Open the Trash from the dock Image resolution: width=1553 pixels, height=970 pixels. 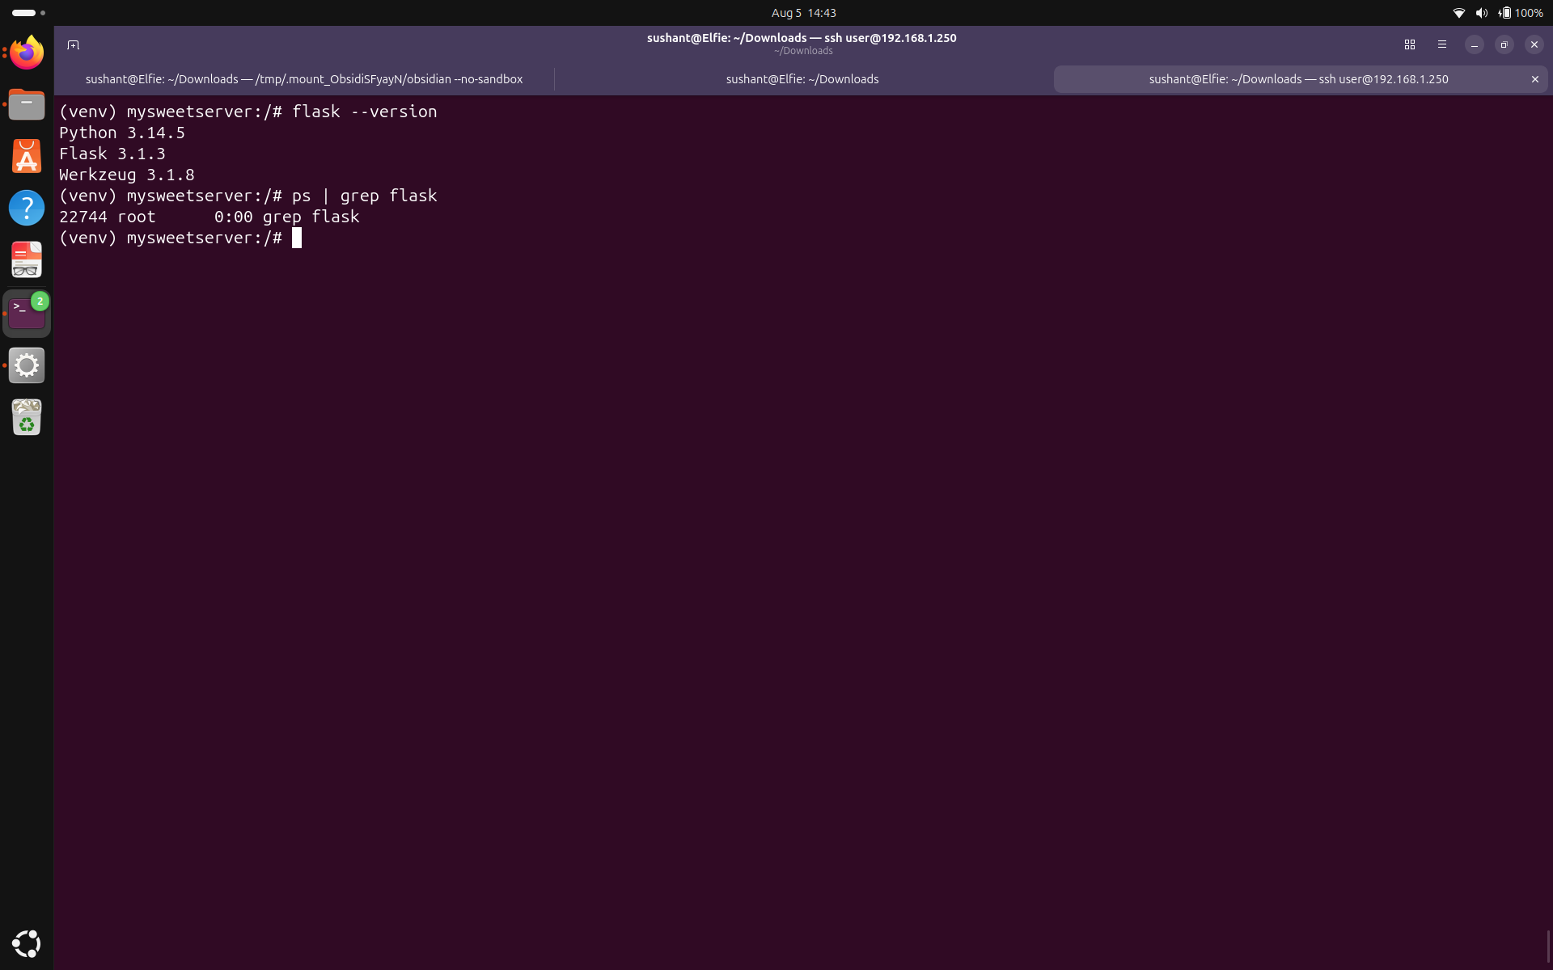27,417
